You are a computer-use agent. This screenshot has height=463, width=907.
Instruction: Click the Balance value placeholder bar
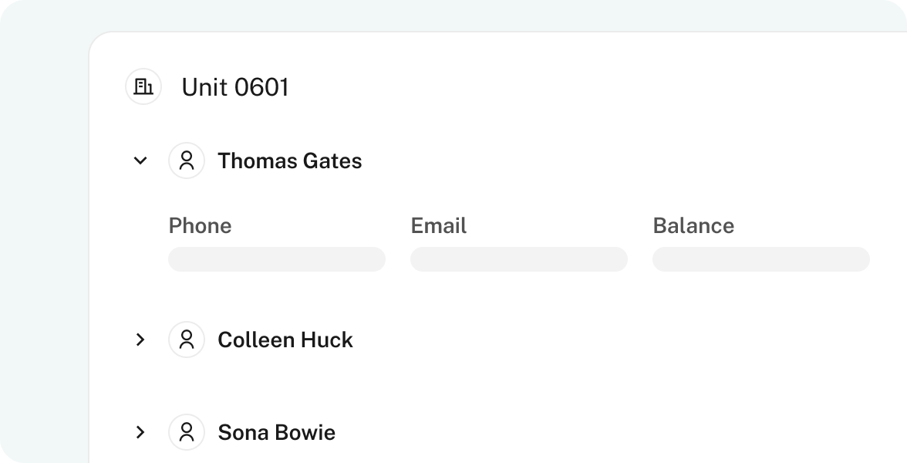(761, 259)
